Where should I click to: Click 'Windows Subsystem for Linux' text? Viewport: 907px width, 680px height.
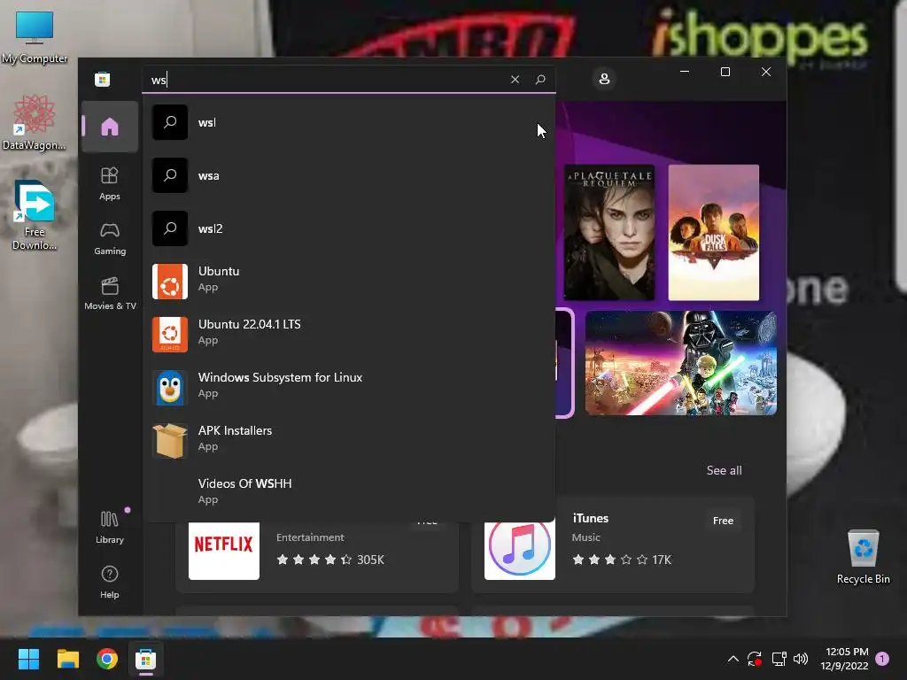(280, 377)
